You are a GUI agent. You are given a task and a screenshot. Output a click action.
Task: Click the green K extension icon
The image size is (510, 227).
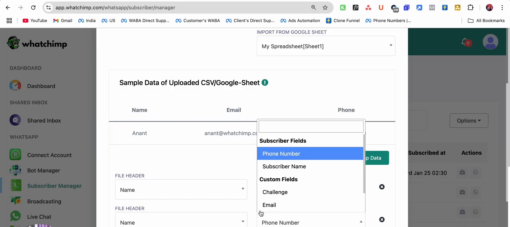point(343,8)
